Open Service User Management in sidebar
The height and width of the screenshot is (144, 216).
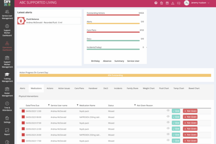coord(7,14)
